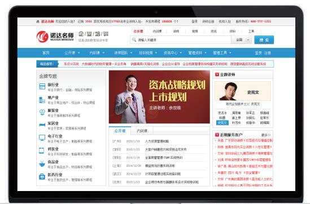The image size is (310, 204).
Task: Open the 服装业 topic title
Action: pyautogui.click(x=53, y=110)
